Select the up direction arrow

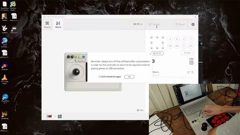(157, 37)
